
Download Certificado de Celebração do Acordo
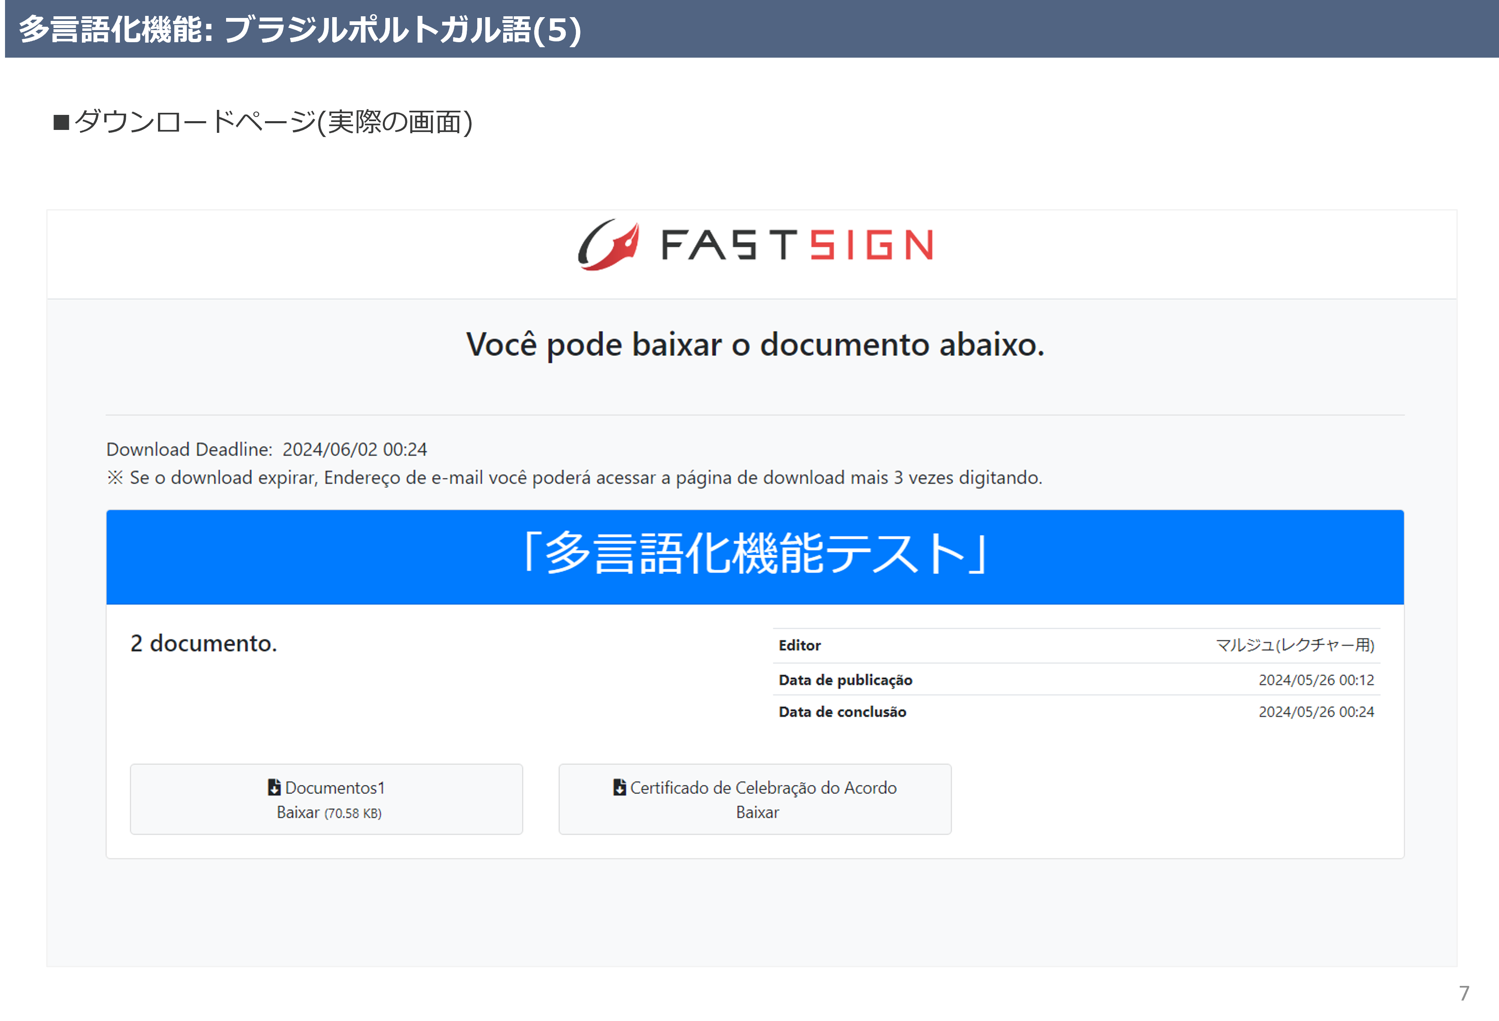tap(755, 800)
